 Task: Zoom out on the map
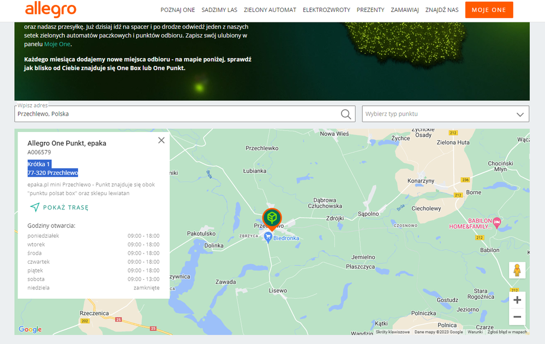(517, 317)
